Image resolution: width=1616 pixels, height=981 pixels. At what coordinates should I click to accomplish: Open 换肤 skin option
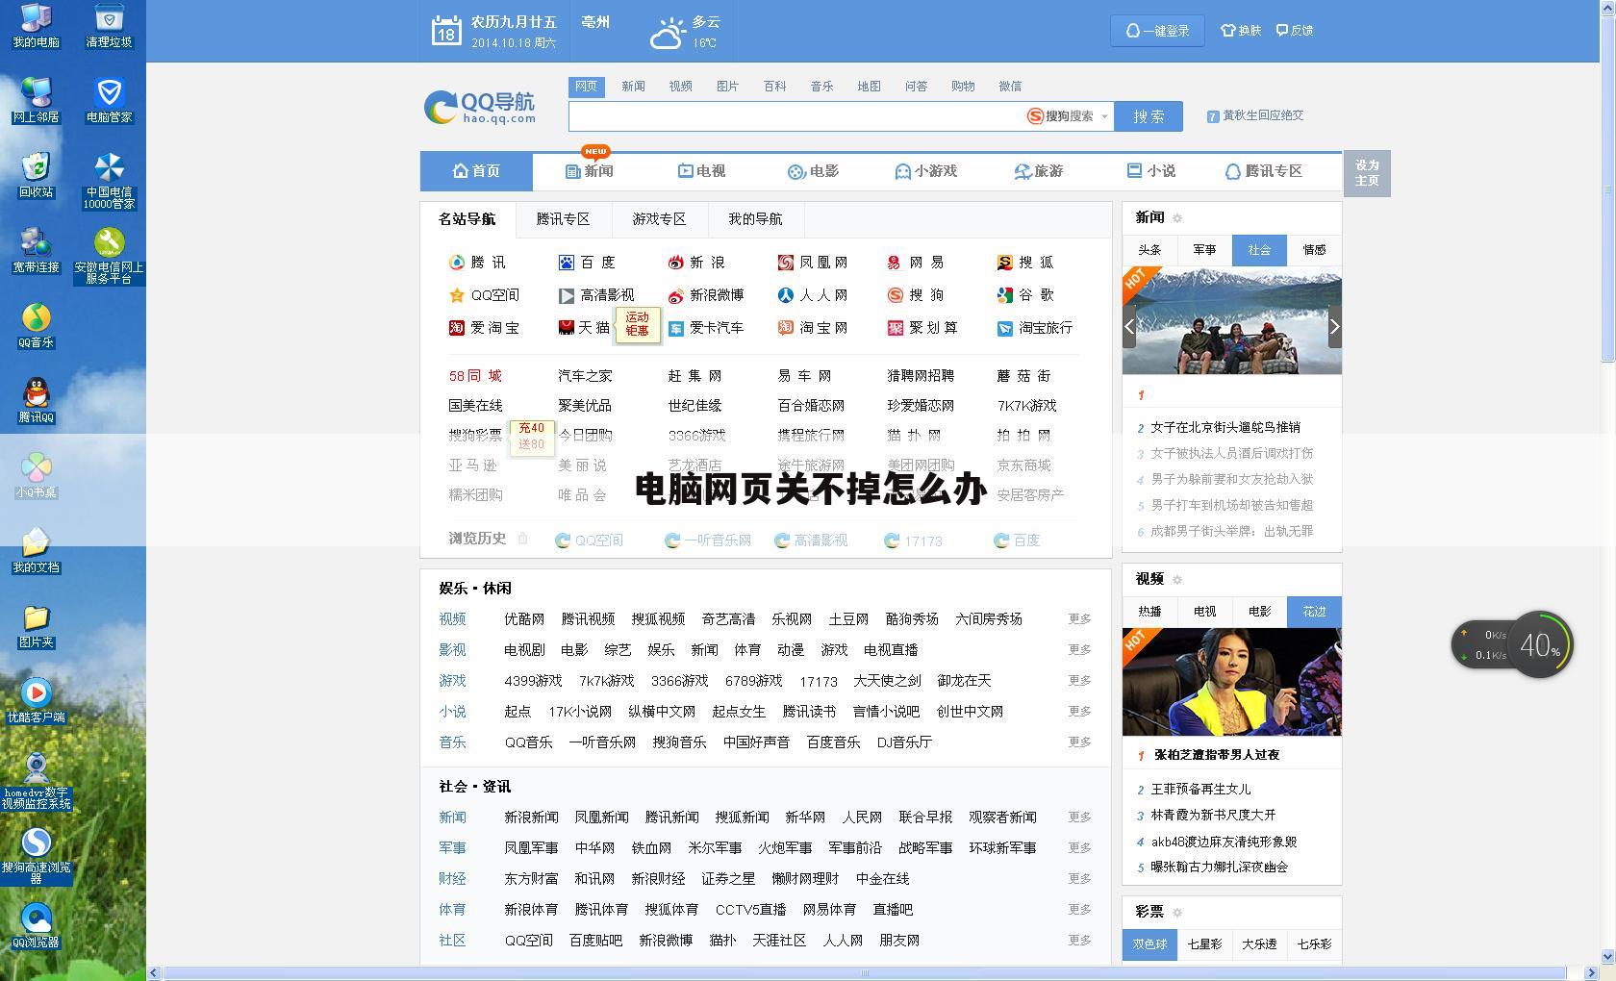pos(1241,31)
